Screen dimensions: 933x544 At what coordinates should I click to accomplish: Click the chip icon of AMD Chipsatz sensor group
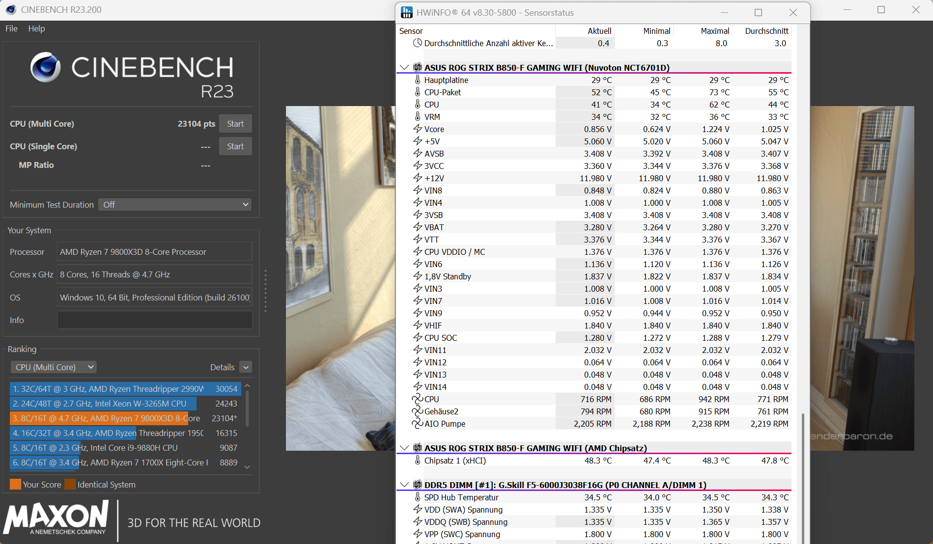[x=418, y=448]
